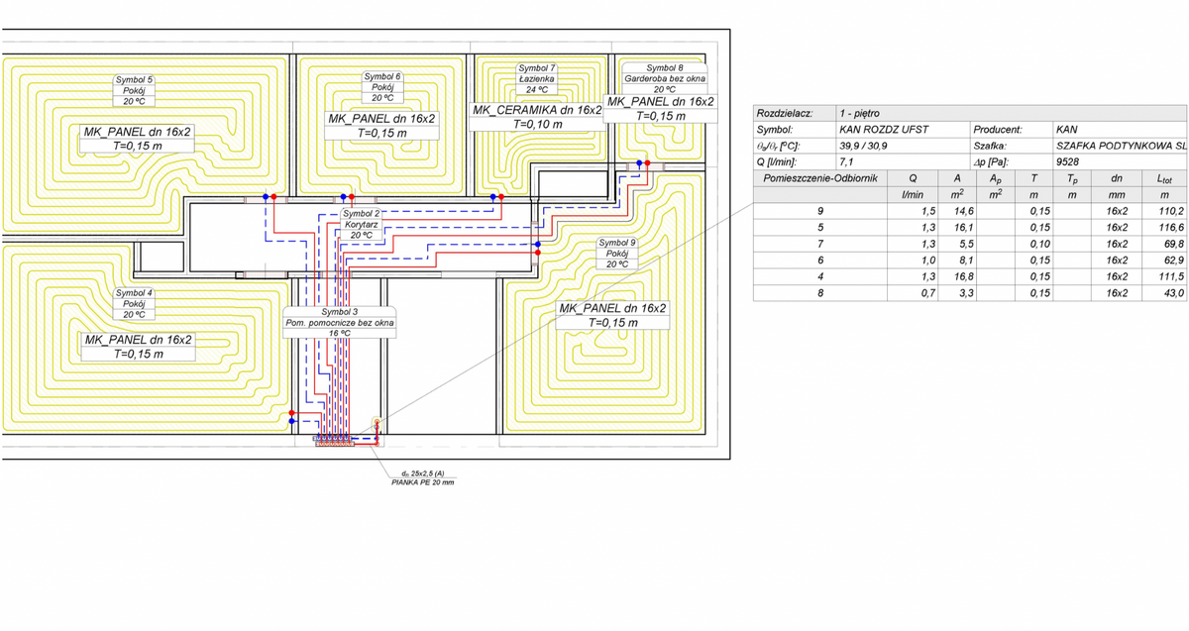Select the Symbol 5 Pokój room label
Screen dimensions: 1189x631
(135, 90)
